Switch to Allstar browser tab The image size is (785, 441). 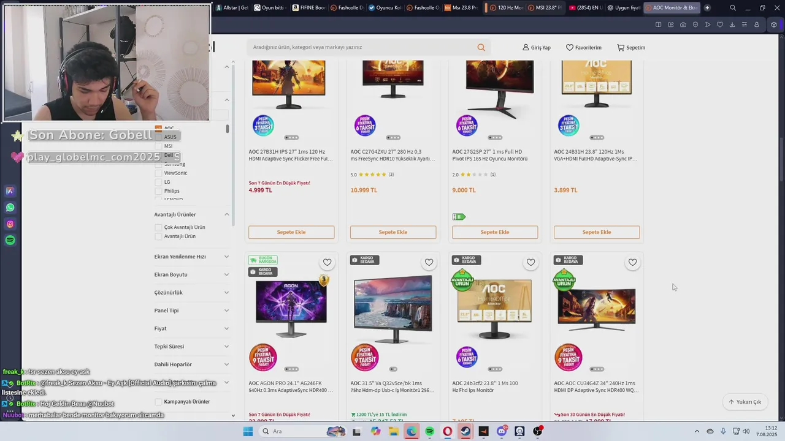[x=232, y=8]
